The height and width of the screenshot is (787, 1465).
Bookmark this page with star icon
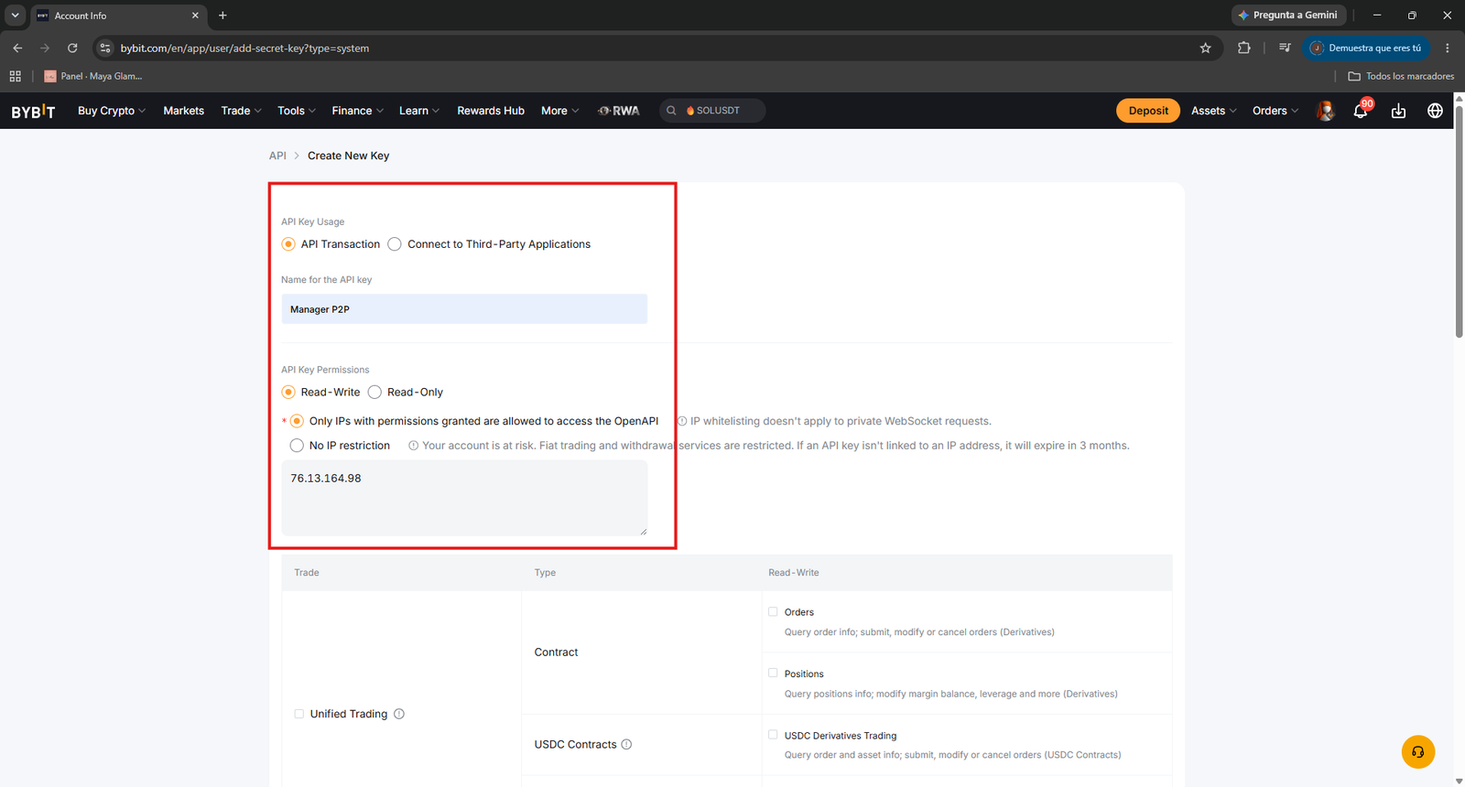1205,49
